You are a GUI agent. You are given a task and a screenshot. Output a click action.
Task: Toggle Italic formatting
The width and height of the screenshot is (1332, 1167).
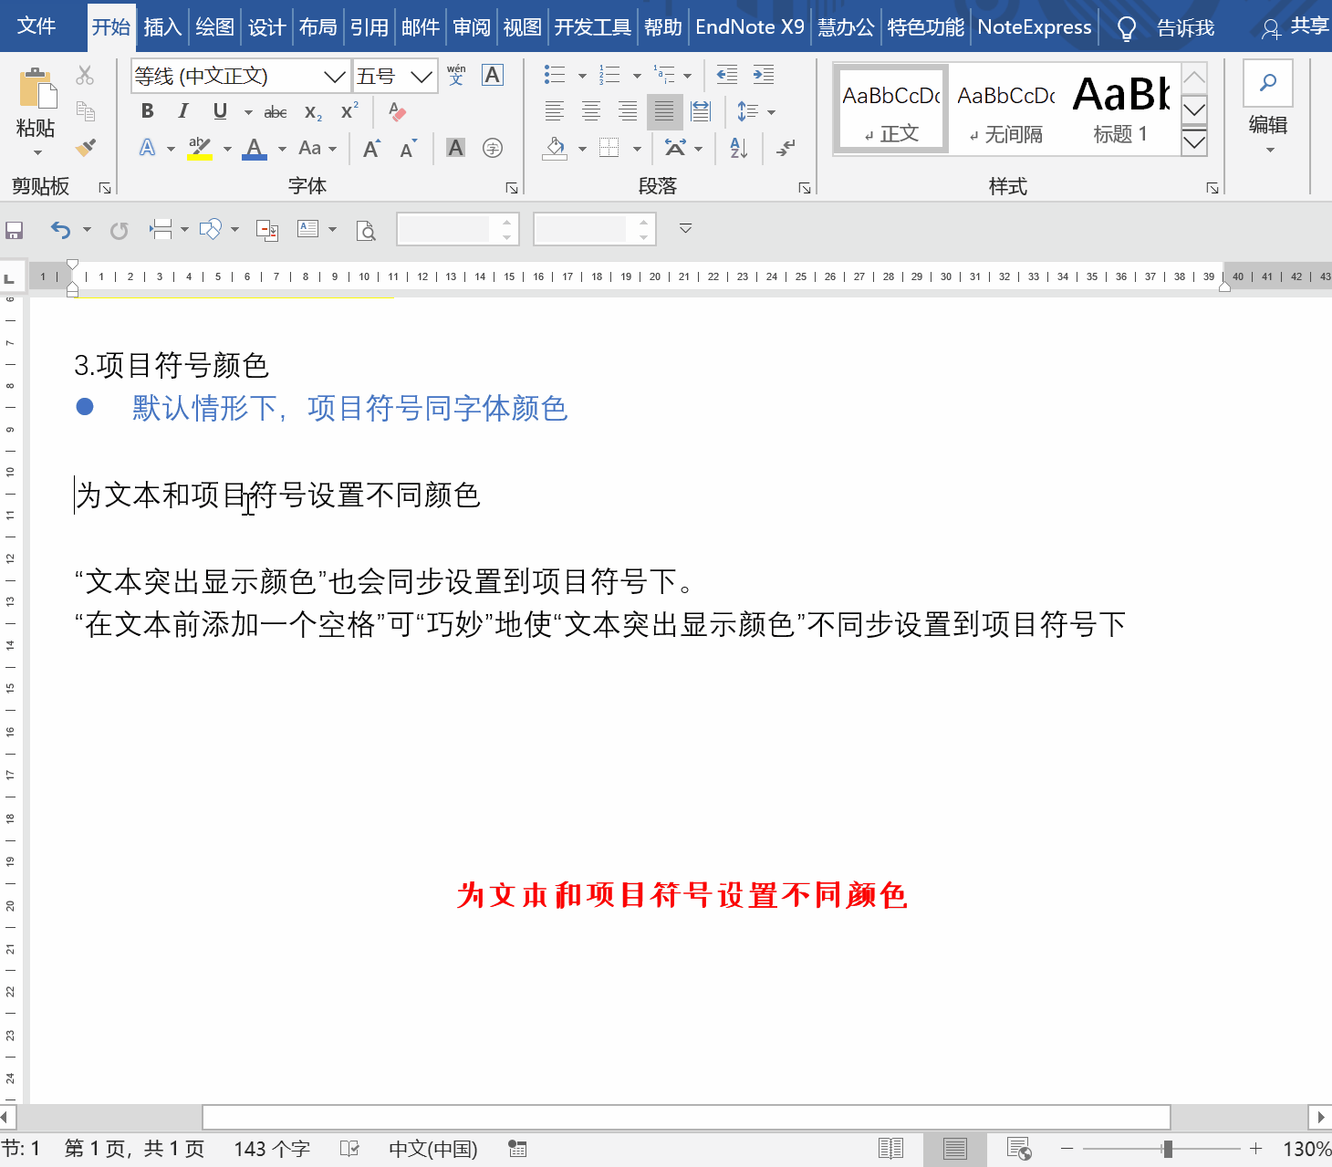[x=183, y=111]
